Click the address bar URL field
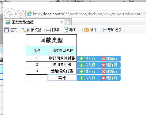 86,14
